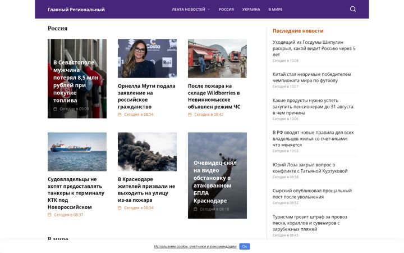
Task: Open news about new meter rules in РФ
Action: click(313, 139)
